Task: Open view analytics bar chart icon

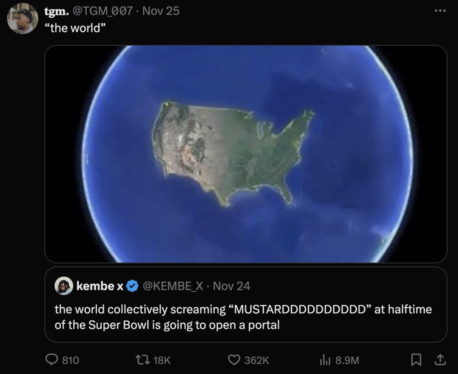Action: click(325, 360)
